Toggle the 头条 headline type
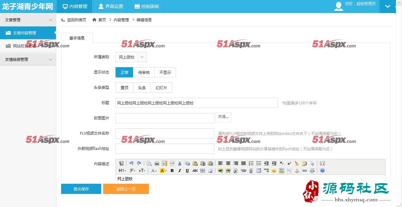402x207 pixels. 142,88
